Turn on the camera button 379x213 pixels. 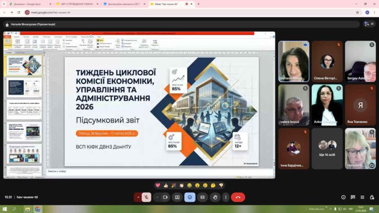coord(165,197)
